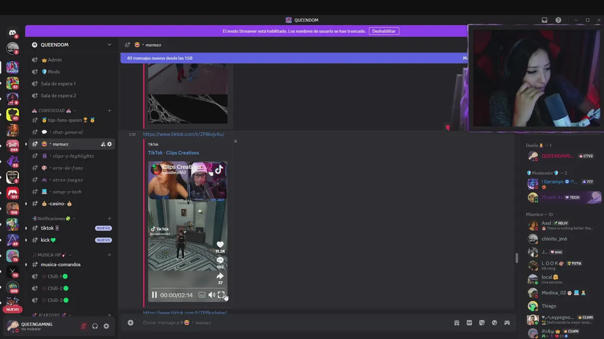The image size is (604, 339).
Task: Collapse the WARZONE category
Action: pyautogui.click(x=51, y=315)
